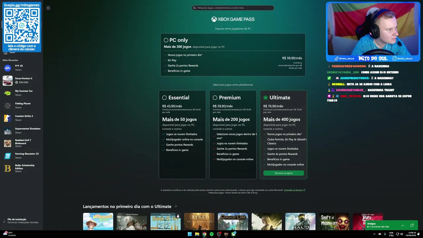Click the Mais de 200 jogos heading

click(x=231, y=119)
